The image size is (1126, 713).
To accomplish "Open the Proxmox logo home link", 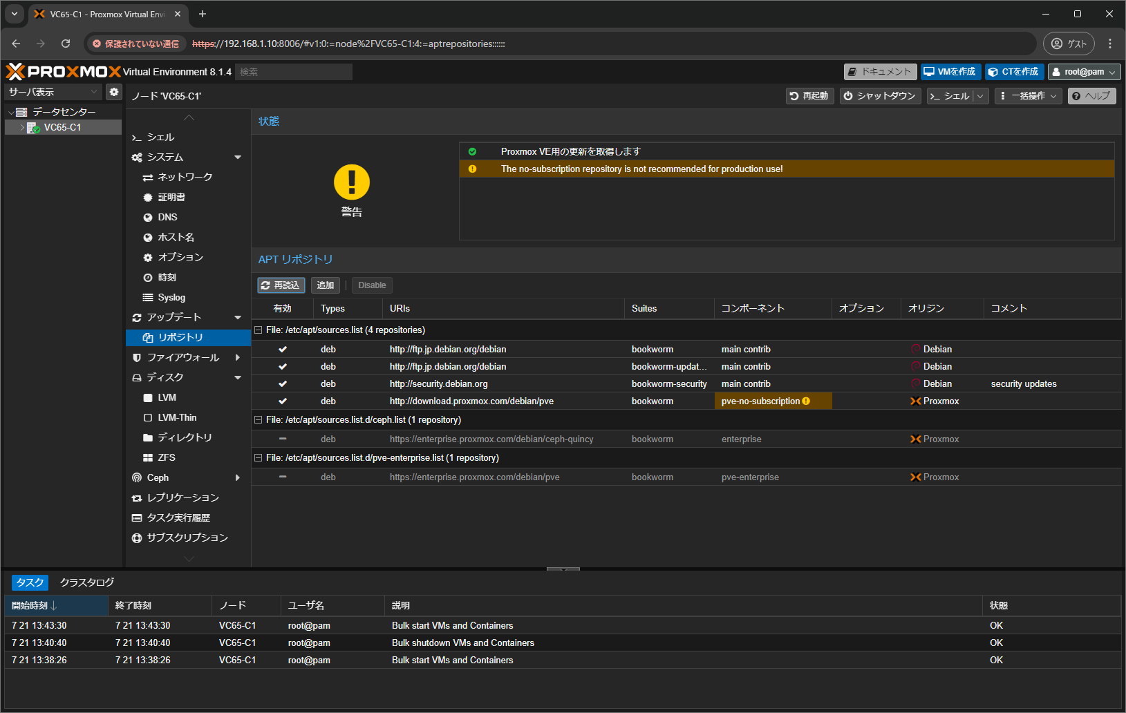I will (63, 72).
